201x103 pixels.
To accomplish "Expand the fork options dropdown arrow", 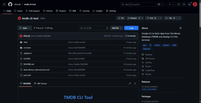I will (160, 18).
